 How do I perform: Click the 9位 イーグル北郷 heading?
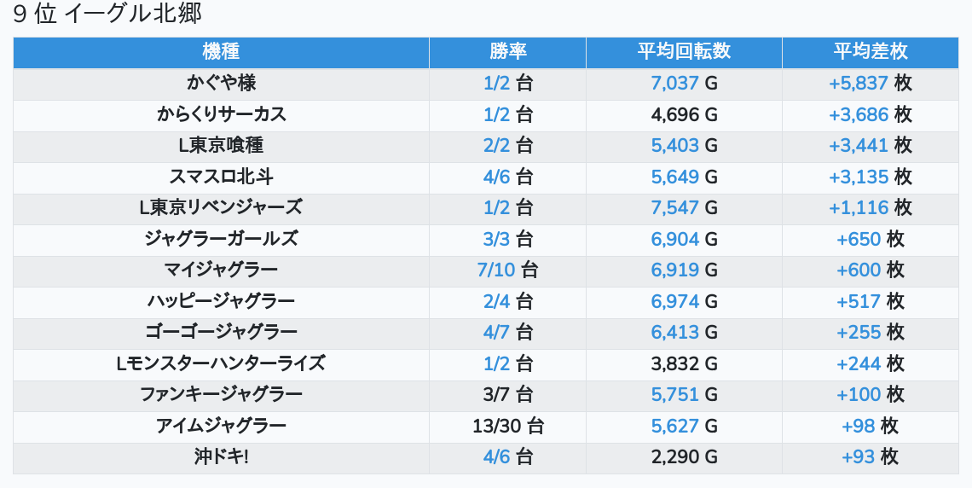tap(107, 14)
